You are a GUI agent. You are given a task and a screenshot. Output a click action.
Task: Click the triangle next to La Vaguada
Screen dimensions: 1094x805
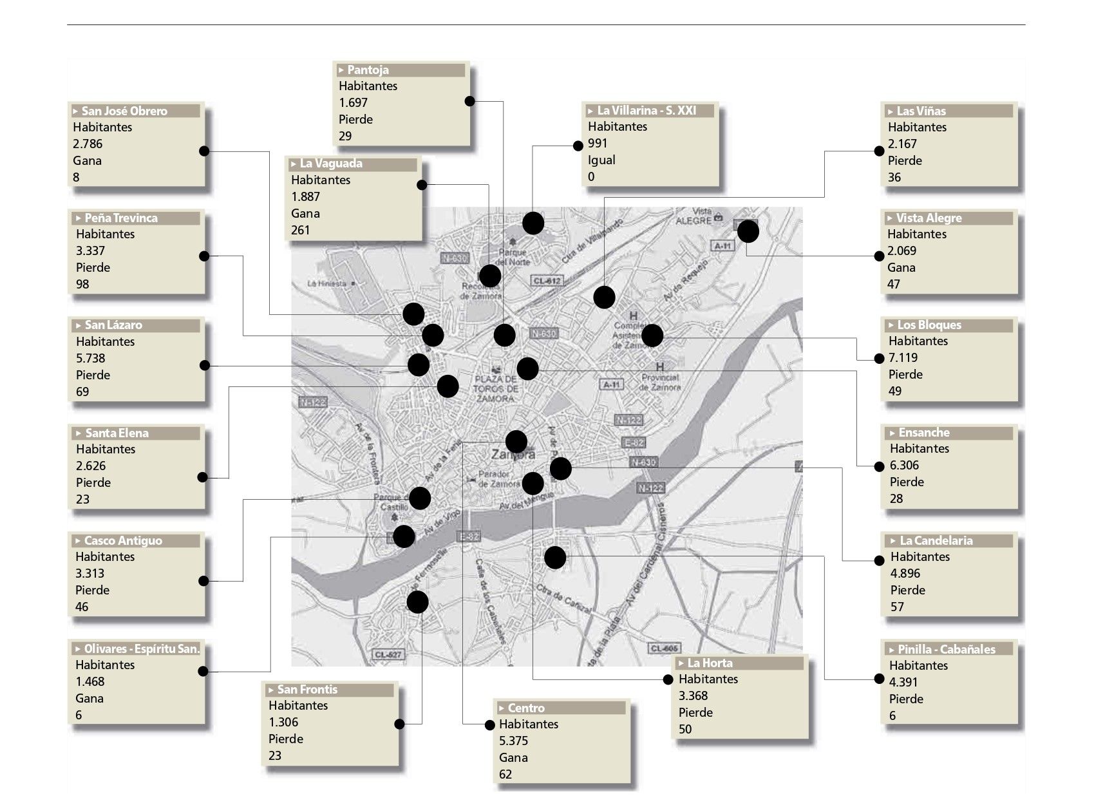point(294,164)
